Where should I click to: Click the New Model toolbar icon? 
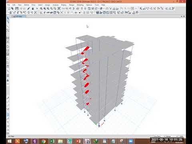point(9,8)
